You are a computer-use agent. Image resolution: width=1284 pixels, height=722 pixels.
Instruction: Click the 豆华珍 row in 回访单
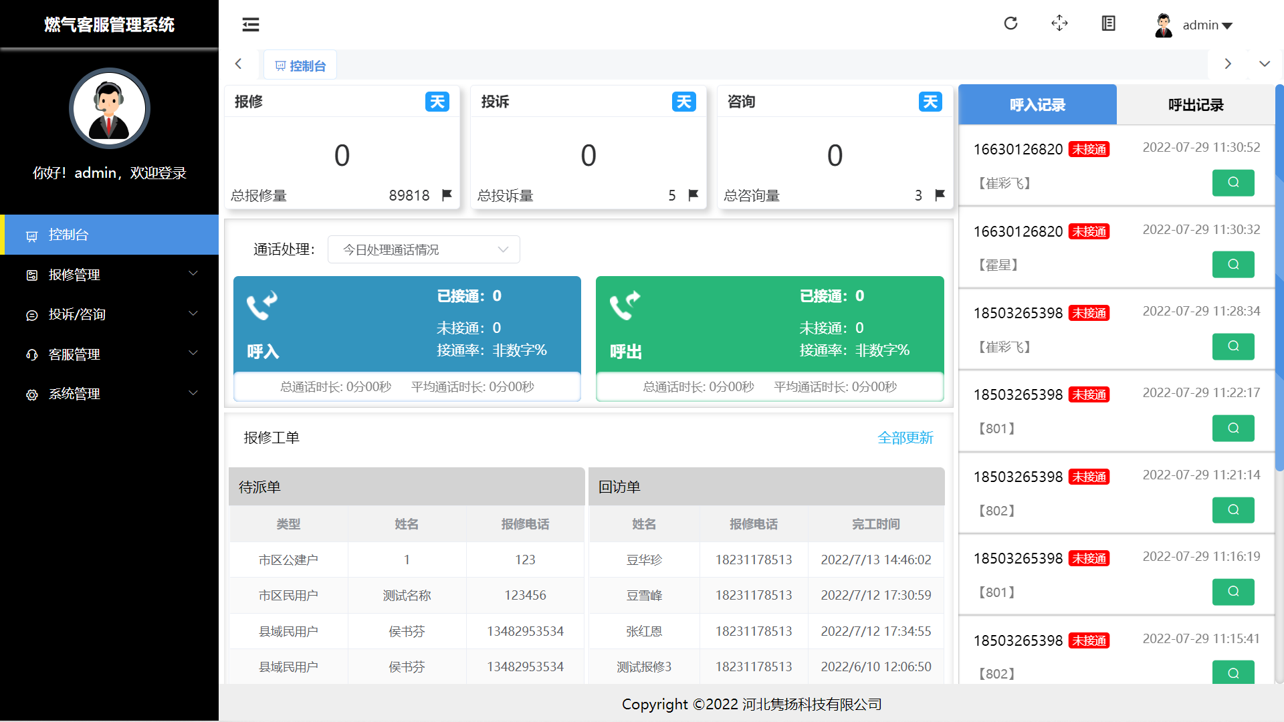click(766, 560)
